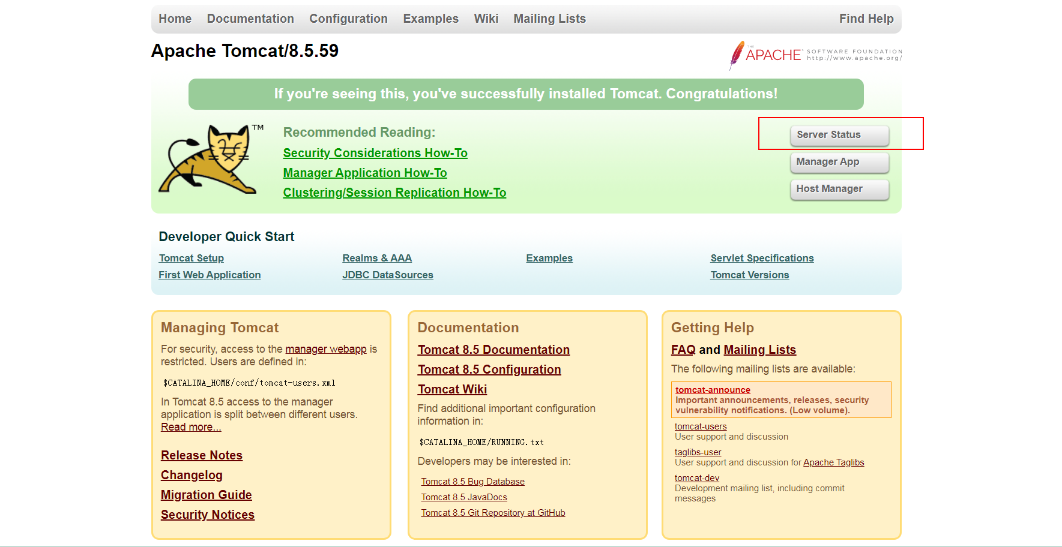Open the nav bar Examples item

tap(430, 19)
